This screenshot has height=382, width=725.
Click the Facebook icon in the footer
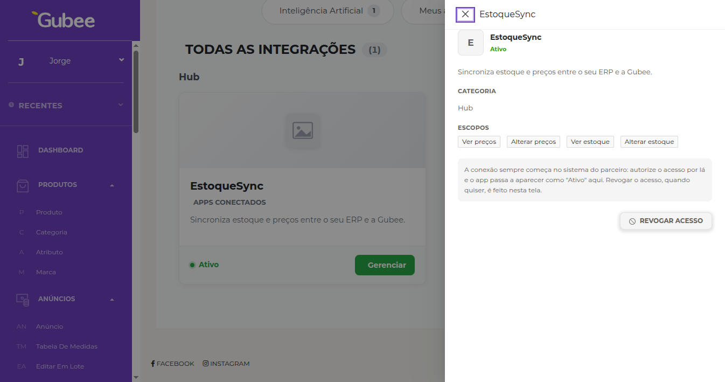point(153,364)
